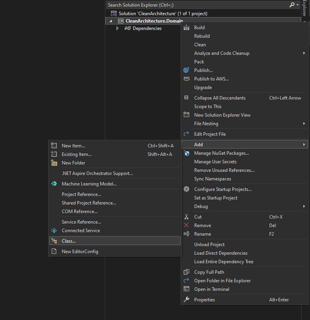
Task: Click the Edit Project File icon
Action: pos(186,134)
